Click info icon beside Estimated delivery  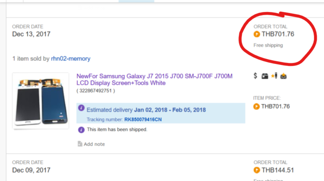81,108
